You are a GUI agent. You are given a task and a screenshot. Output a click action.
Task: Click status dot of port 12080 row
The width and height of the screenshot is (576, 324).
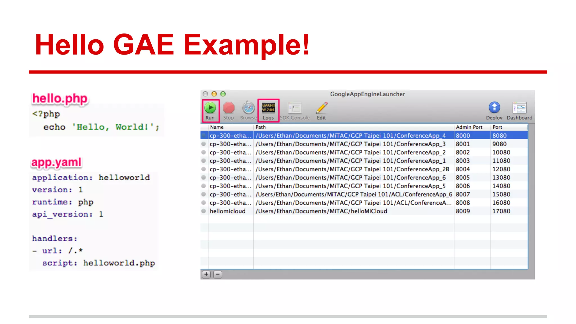[x=204, y=169]
